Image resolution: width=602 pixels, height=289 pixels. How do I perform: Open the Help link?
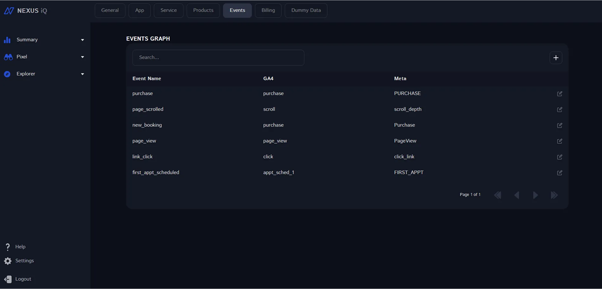pos(20,247)
